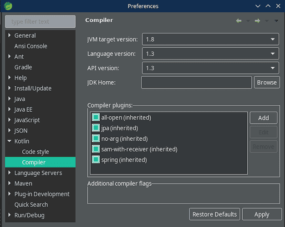Viewport: 285px width, 227px height.
Task: Select the Maven preferences category
Action: pyautogui.click(x=23, y=183)
